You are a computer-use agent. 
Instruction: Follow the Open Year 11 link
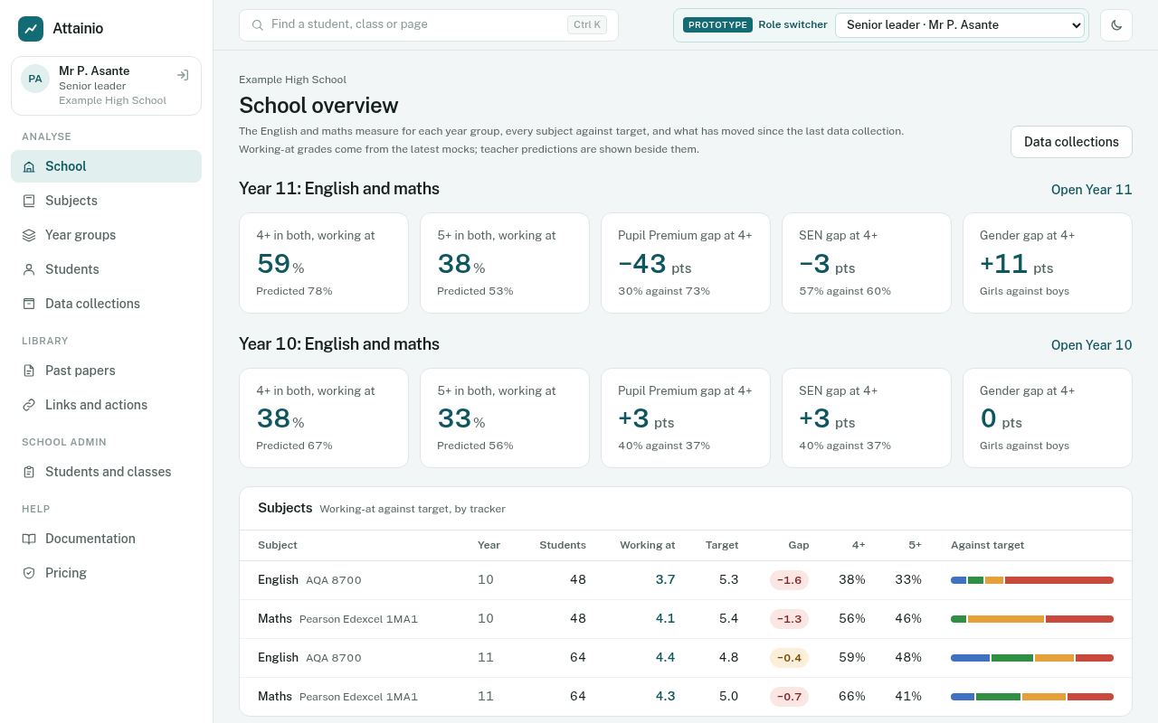(x=1091, y=190)
